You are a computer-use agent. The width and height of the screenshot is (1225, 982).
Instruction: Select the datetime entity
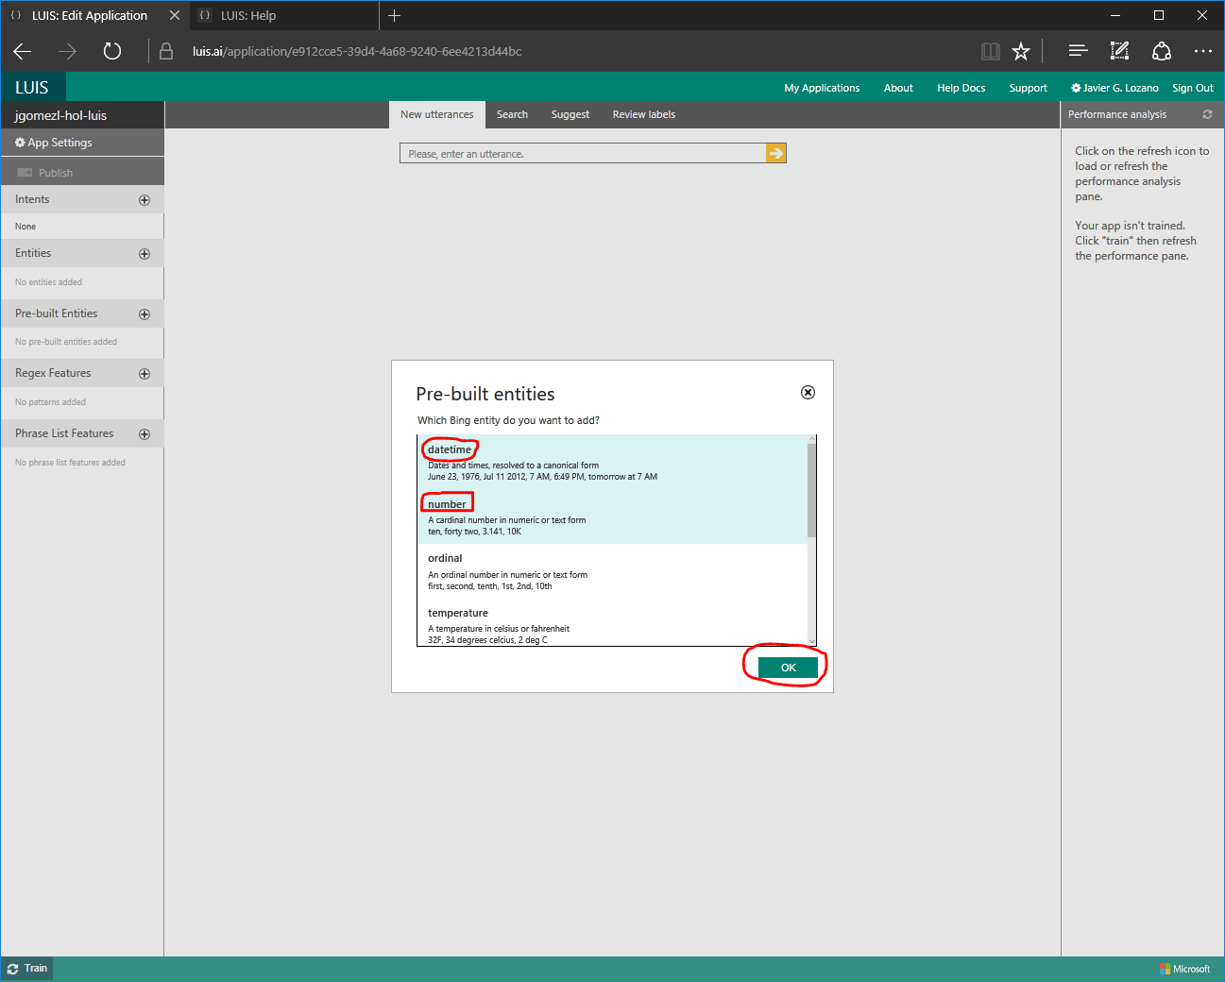612,462
